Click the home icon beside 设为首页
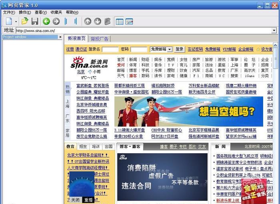Screen dimensions: 280x204 [258, 50]
